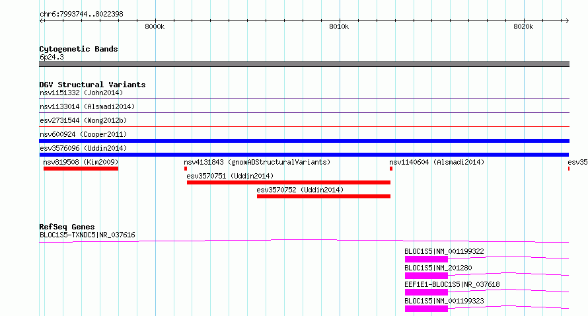Viewport: 588px width, 316px height.
Task: Open the DGV Structural Variants track title
Action: (92, 85)
